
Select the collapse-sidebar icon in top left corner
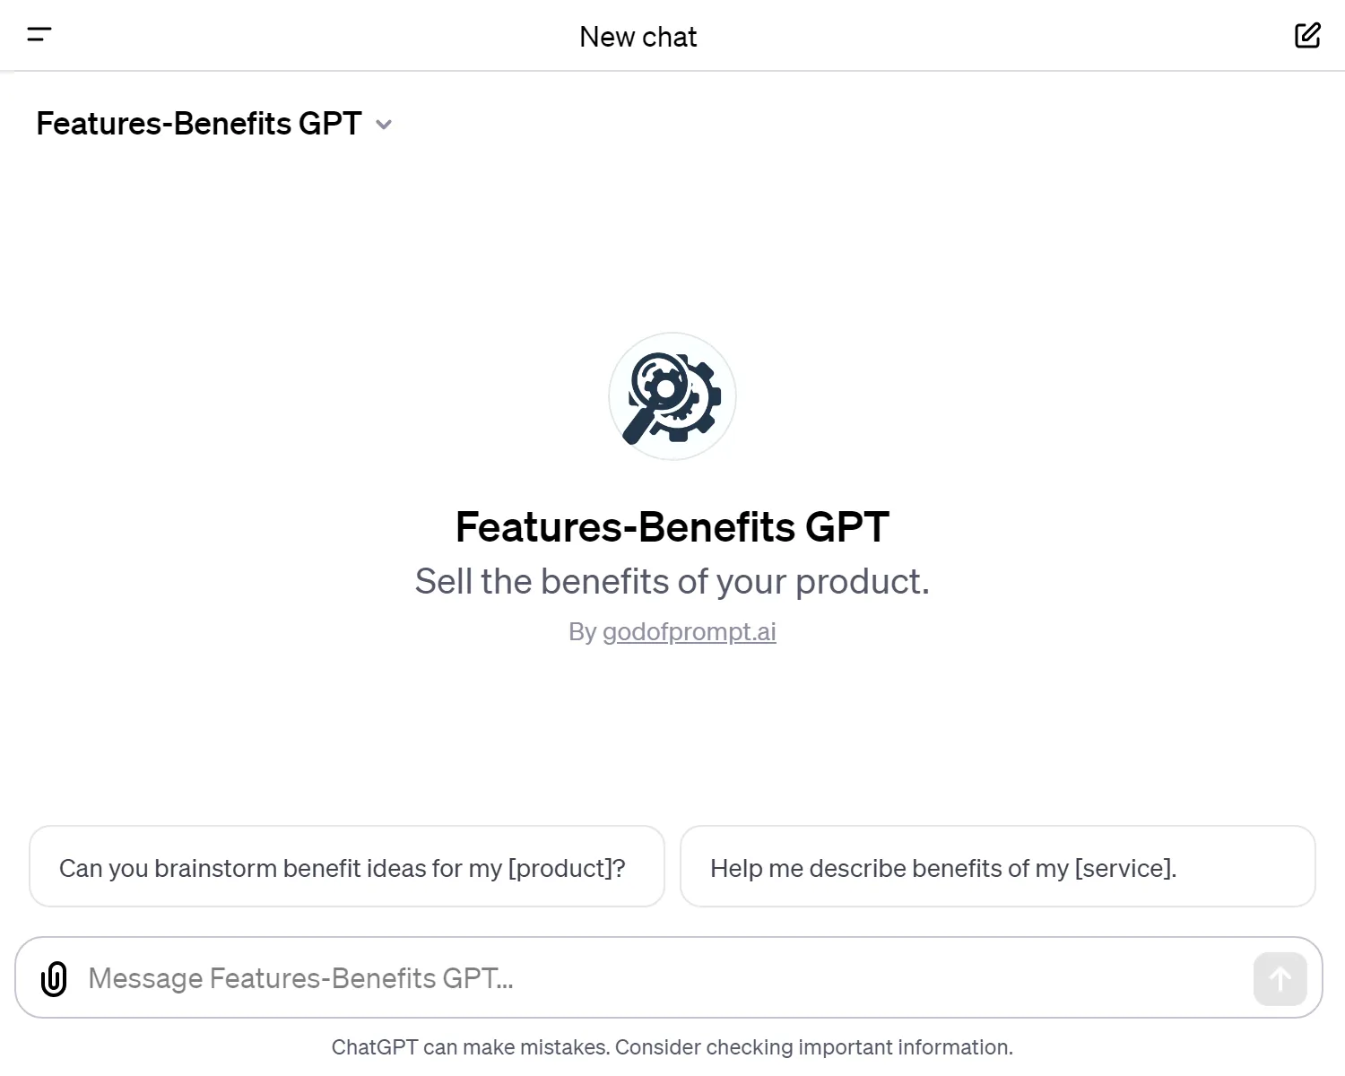click(39, 35)
